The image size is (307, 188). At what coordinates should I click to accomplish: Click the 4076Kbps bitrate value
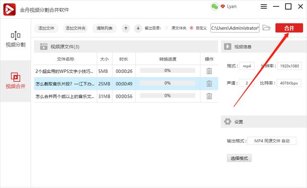289,83
